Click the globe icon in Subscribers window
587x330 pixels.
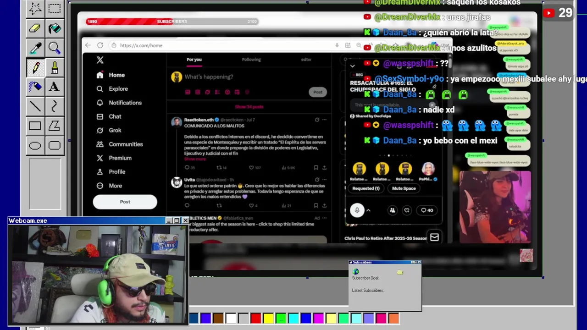pyautogui.click(x=356, y=272)
